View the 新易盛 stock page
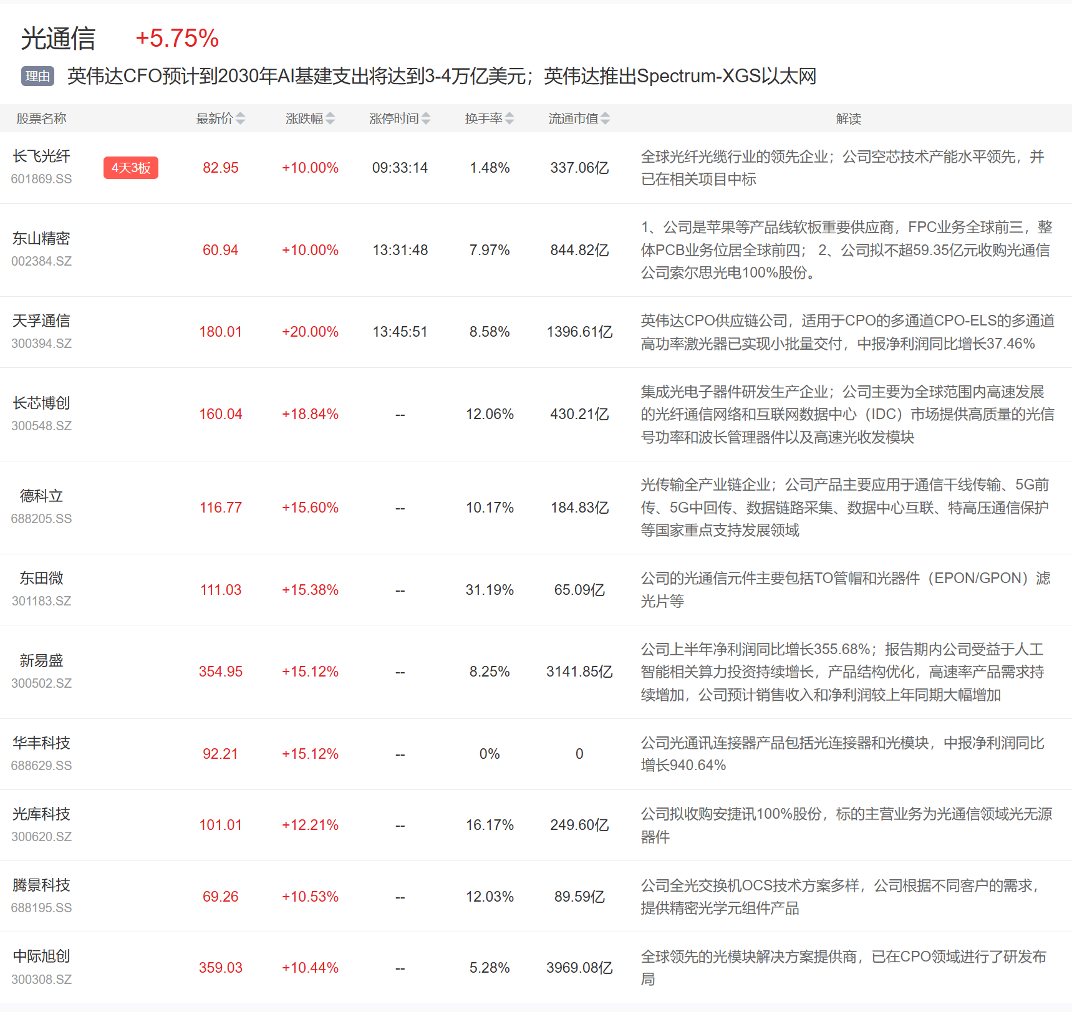 (41, 661)
